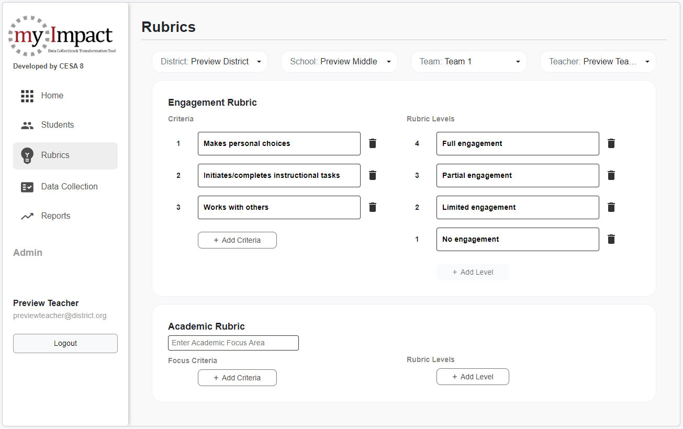683x429 pixels.
Task: Add Level to Academic Rubric
Action: pyautogui.click(x=473, y=377)
